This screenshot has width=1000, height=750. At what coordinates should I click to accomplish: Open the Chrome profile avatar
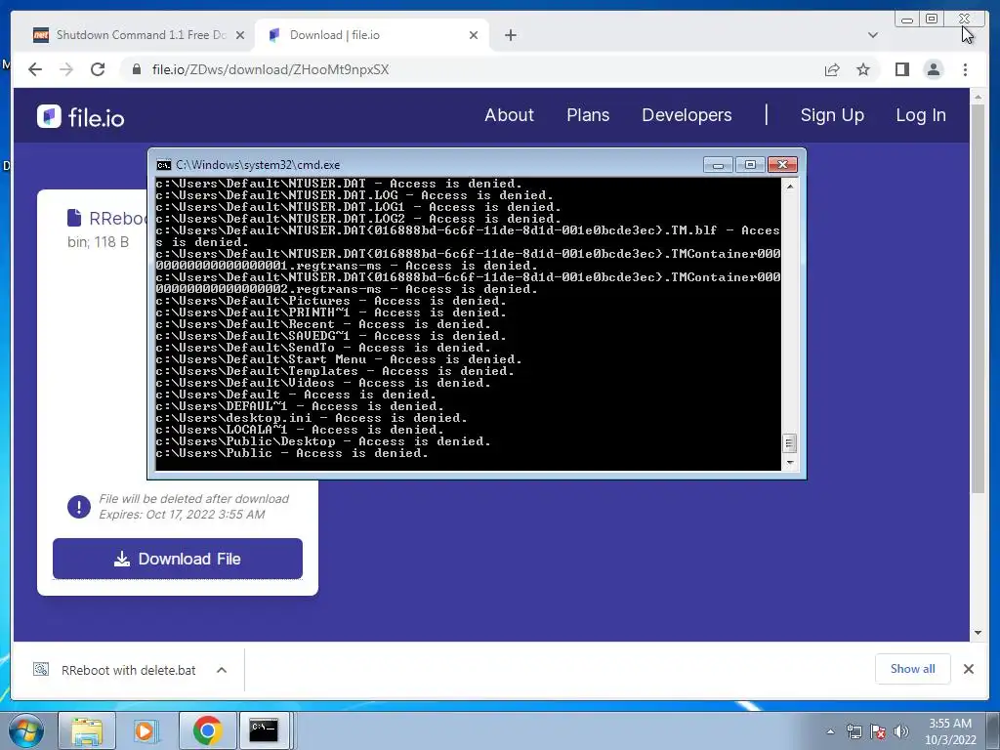pos(933,69)
